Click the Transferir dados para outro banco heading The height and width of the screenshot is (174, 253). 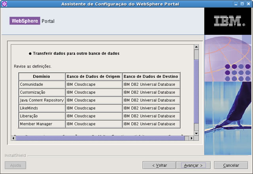(76, 53)
